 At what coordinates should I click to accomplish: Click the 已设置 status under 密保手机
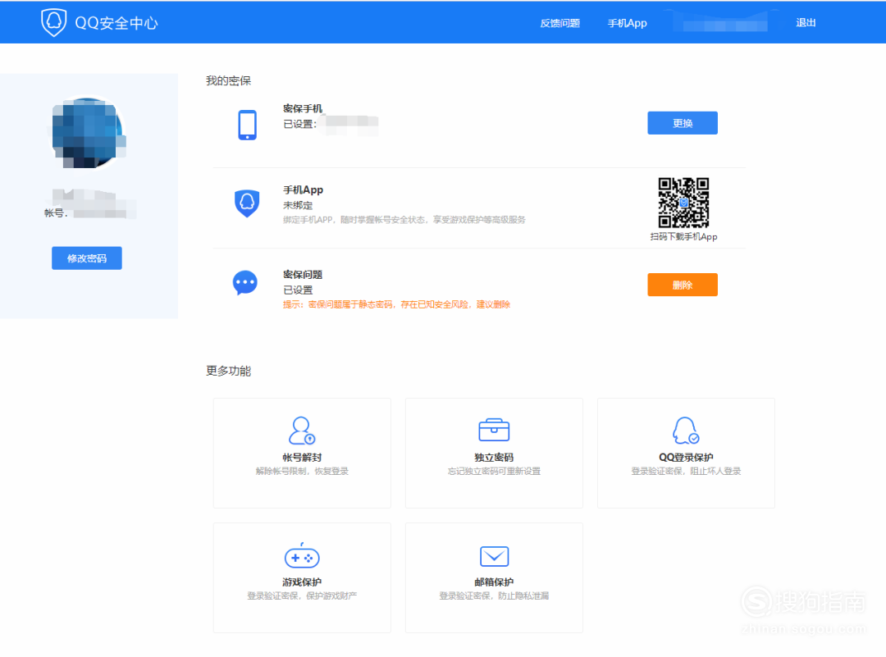[299, 124]
